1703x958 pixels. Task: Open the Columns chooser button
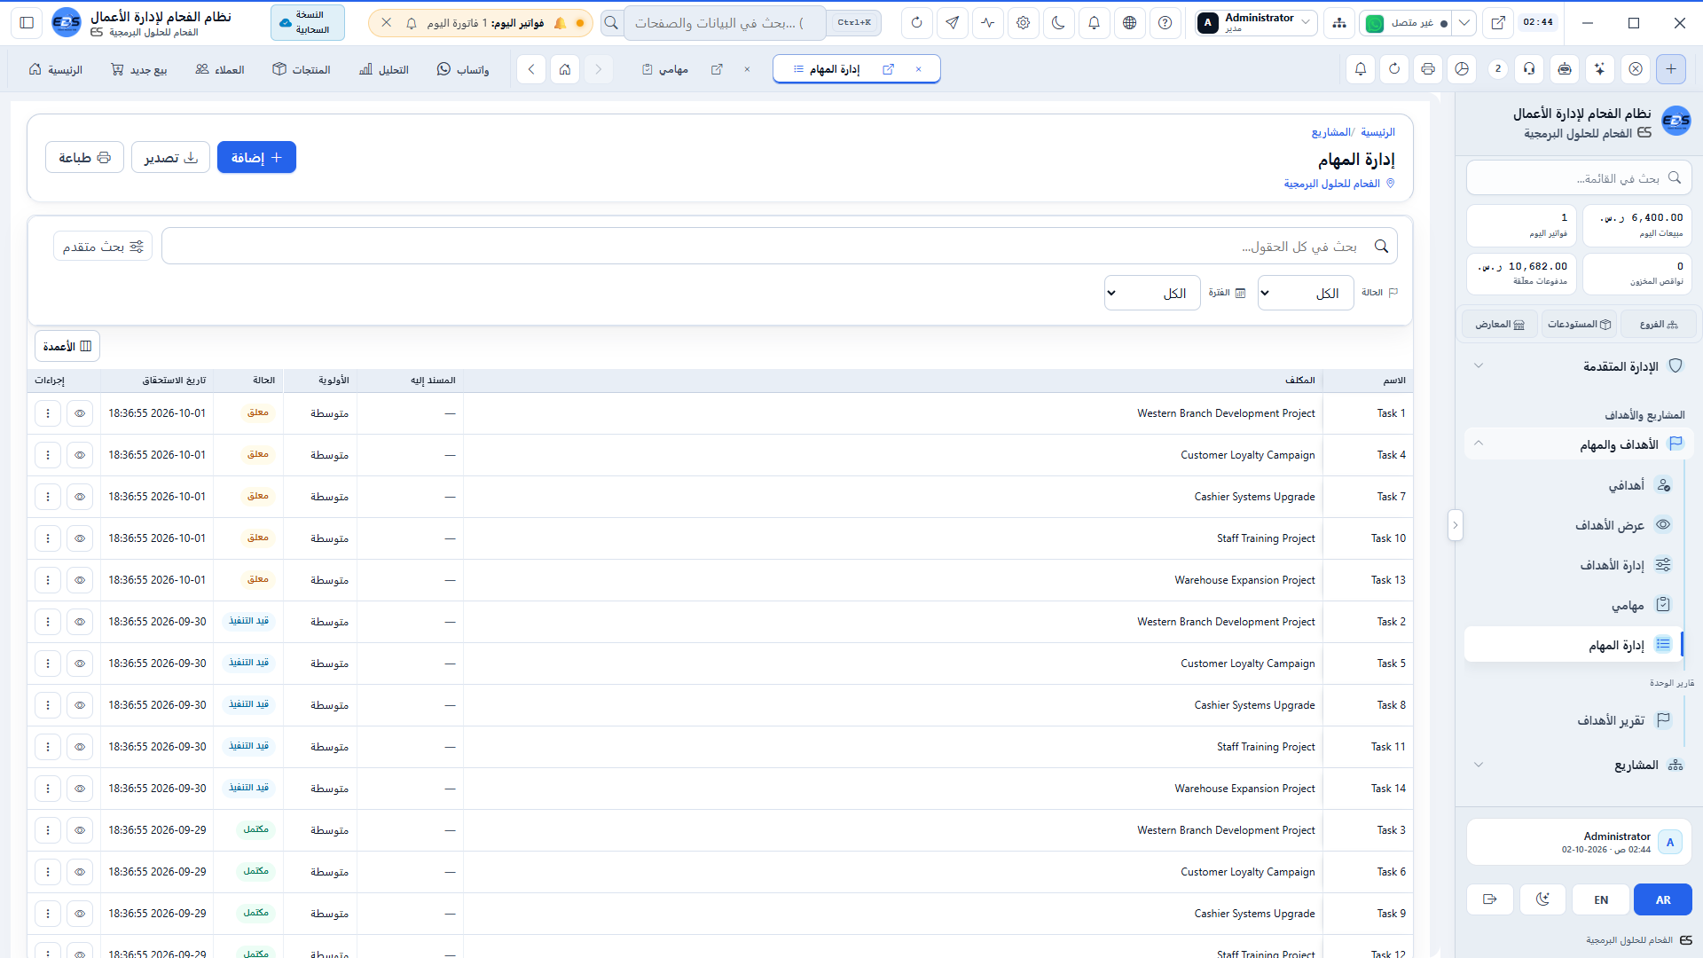(x=67, y=346)
